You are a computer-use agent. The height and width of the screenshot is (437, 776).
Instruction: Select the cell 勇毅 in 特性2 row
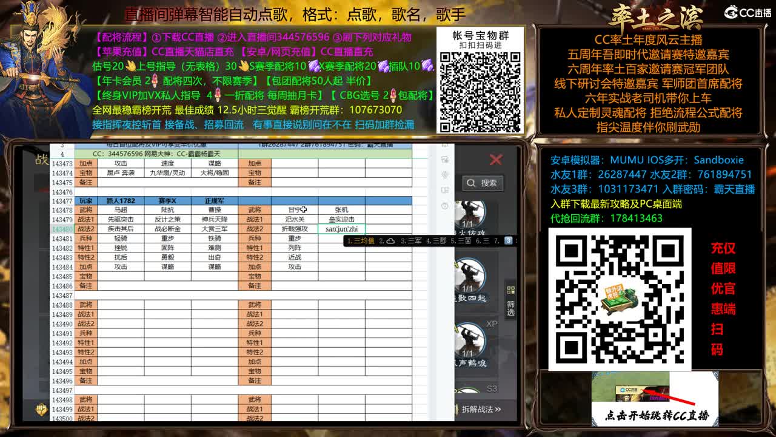coord(167,257)
